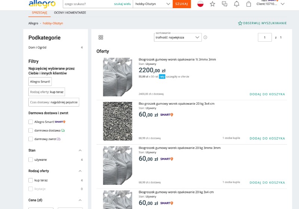Collapse the Rodzaj oferty filter section
The height and width of the screenshot is (209, 299).
coord(80,171)
